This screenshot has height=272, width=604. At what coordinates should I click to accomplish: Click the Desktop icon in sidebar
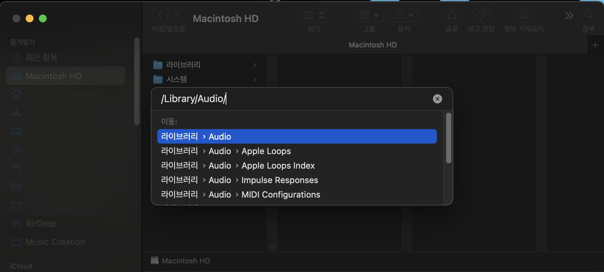click(x=16, y=131)
